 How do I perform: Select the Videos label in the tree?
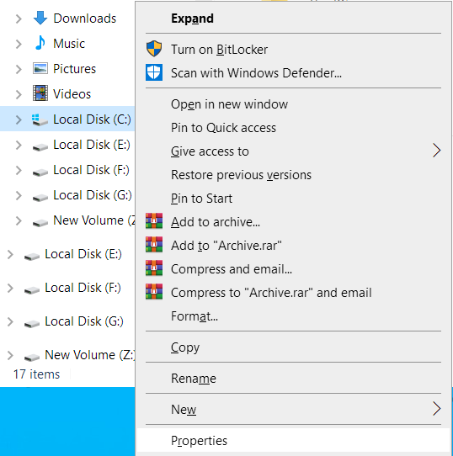click(72, 94)
